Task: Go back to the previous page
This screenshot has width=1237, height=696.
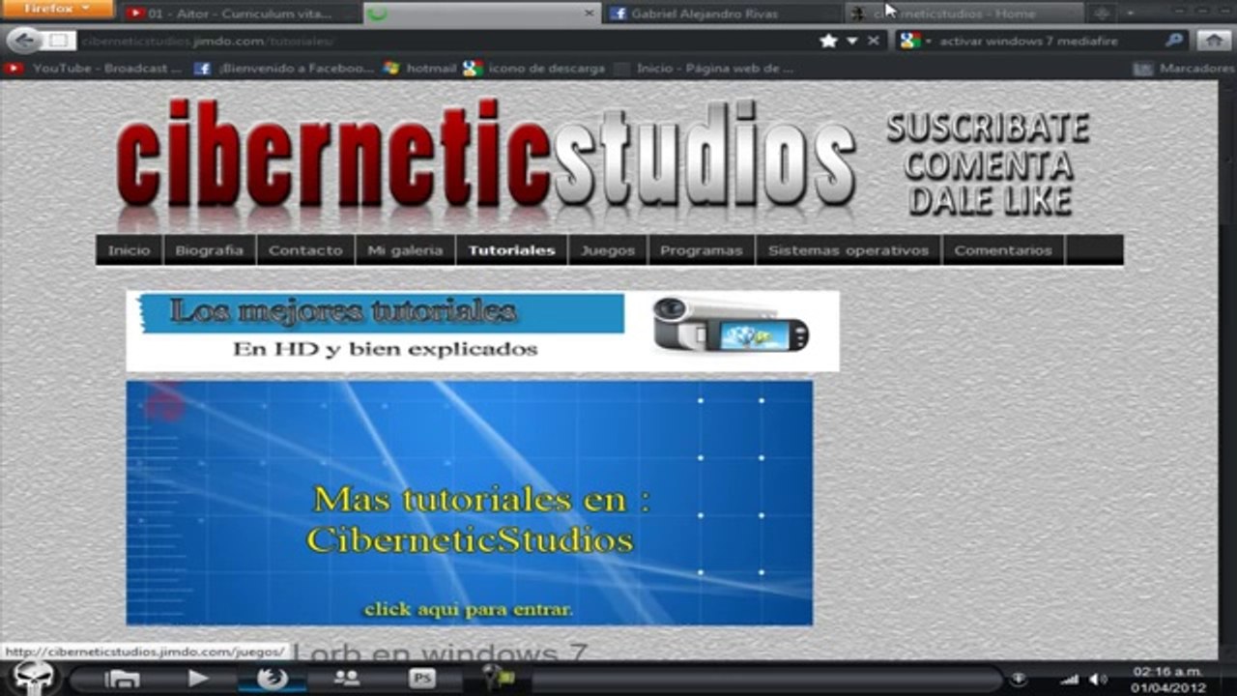Action: (24, 41)
